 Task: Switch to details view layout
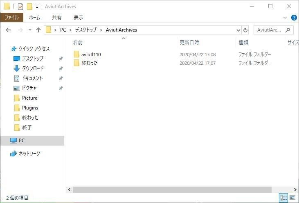point(283,198)
